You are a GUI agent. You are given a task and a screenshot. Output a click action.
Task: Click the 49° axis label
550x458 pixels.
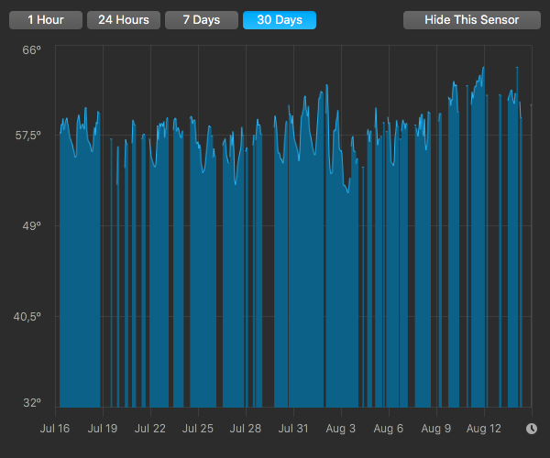point(31,225)
